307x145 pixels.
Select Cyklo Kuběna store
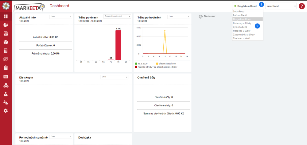(x=247, y=27)
